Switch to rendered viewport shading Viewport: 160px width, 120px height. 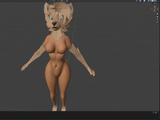[156, 1]
